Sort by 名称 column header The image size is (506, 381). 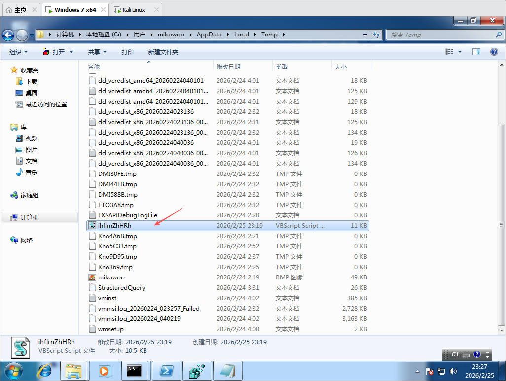click(94, 67)
